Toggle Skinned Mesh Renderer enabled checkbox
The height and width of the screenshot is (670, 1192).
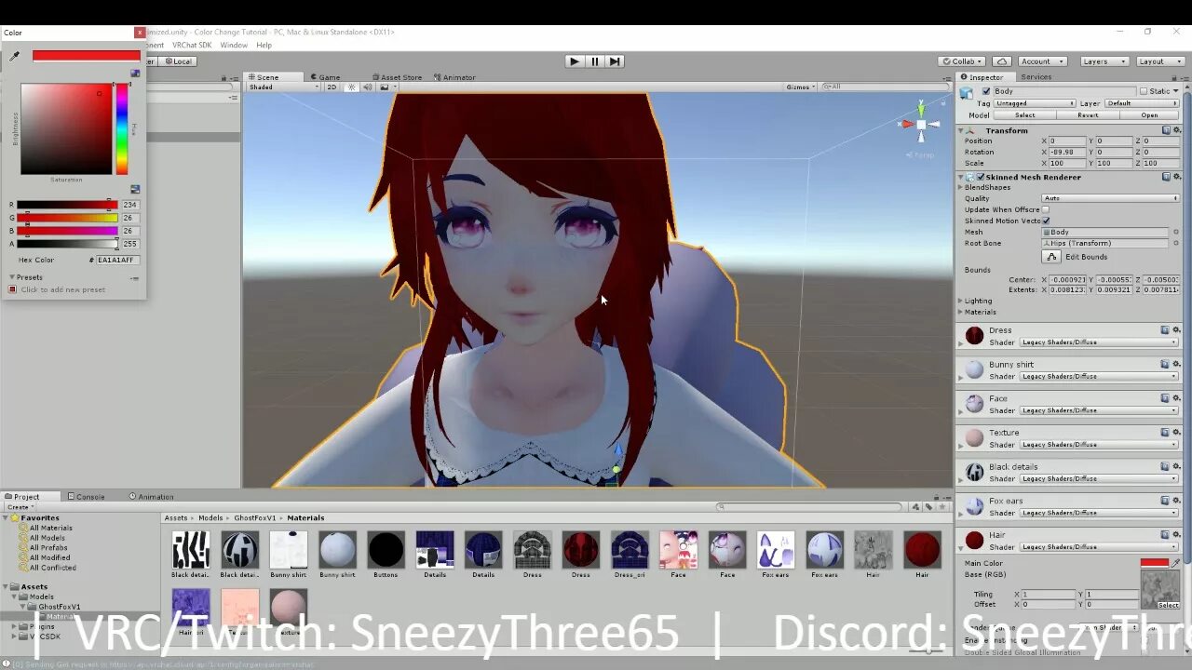(x=981, y=177)
